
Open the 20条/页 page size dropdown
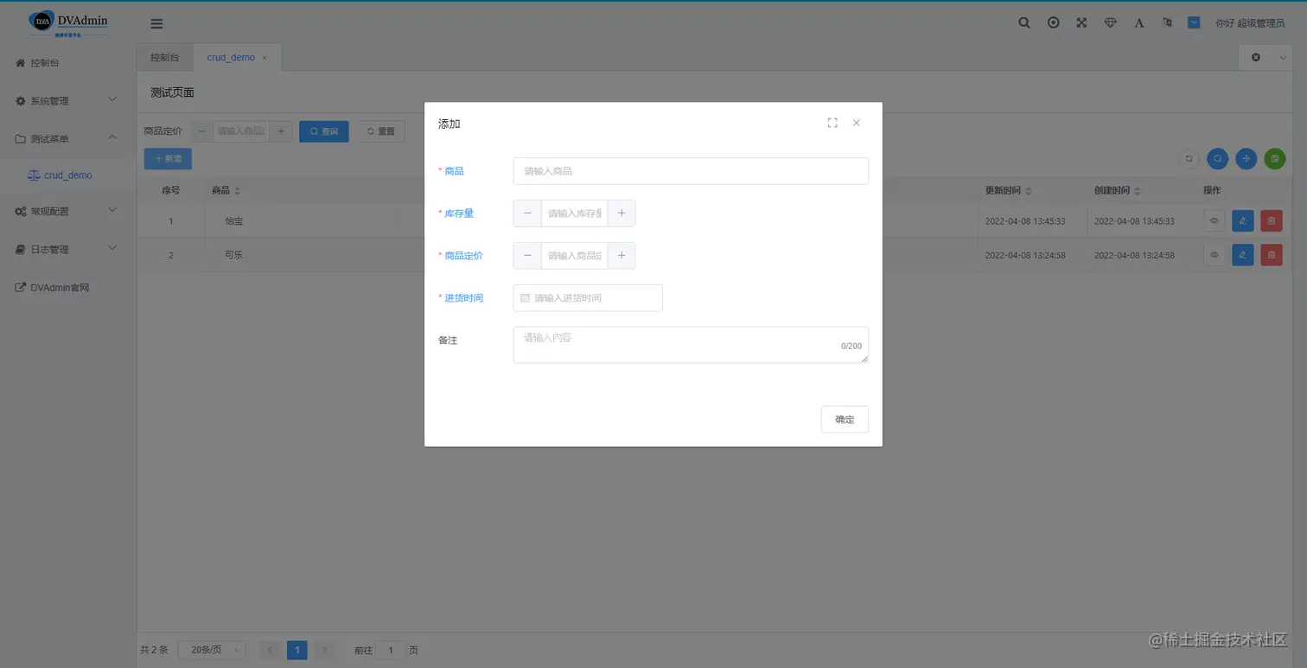[x=212, y=649]
